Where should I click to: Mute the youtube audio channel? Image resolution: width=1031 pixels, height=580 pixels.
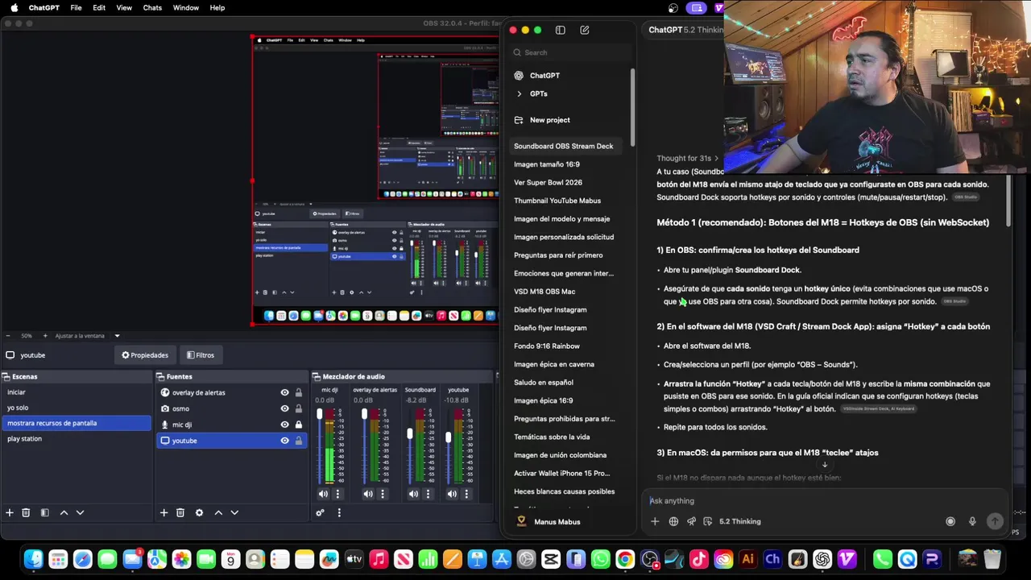pos(452,494)
